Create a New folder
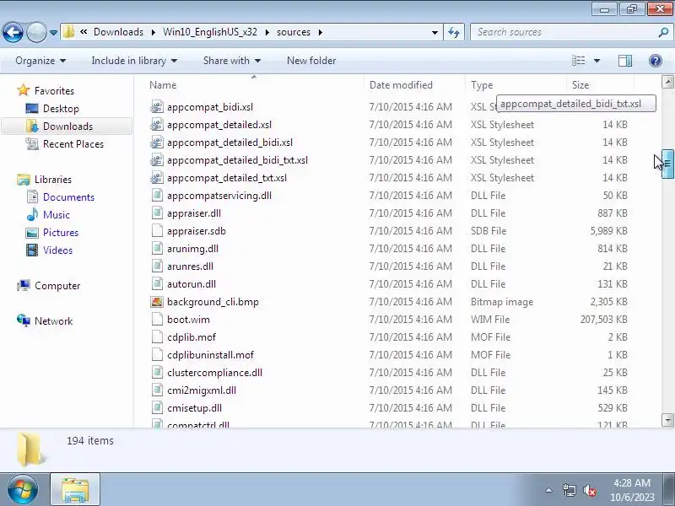 pos(311,61)
